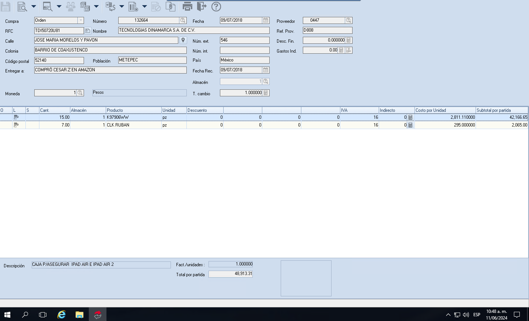Click the Total por partida value 48,913.31
This screenshot has height=321, width=529.
click(x=231, y=274)
